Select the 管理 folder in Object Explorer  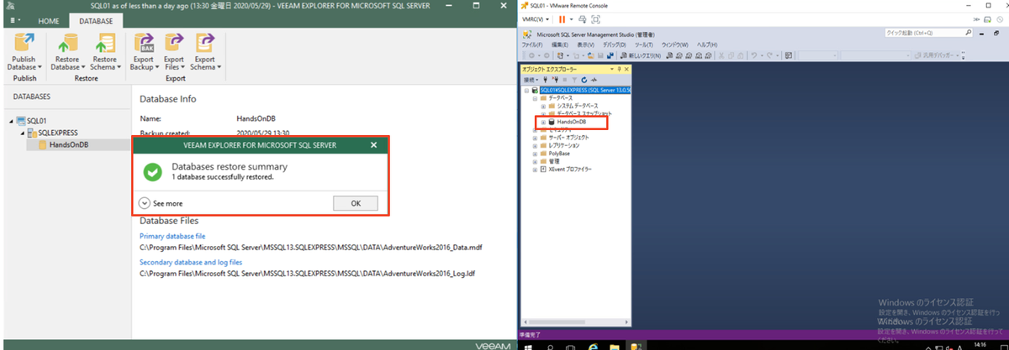tap(553, 161)
